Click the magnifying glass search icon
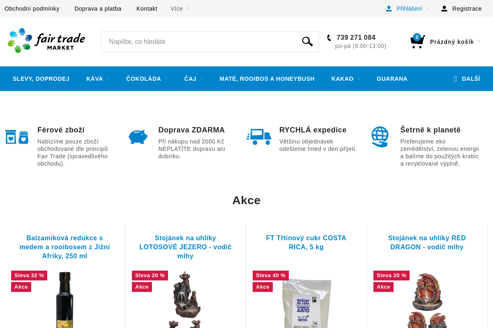Viewport: 493px width, 328px height. (307, 41)
